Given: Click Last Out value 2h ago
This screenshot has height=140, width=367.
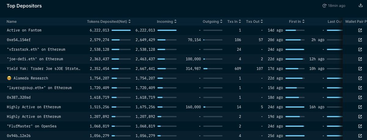Looking at the screenshot, I should [x=318, y=40].
